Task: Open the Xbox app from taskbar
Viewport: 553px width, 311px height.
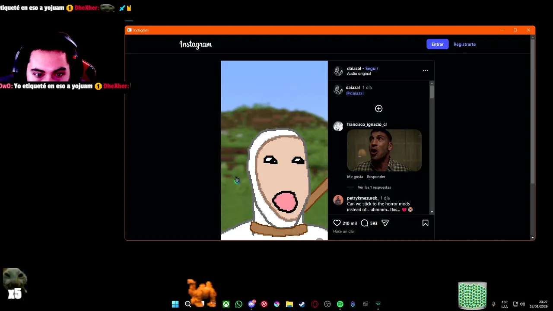Action: pos(226,304)
